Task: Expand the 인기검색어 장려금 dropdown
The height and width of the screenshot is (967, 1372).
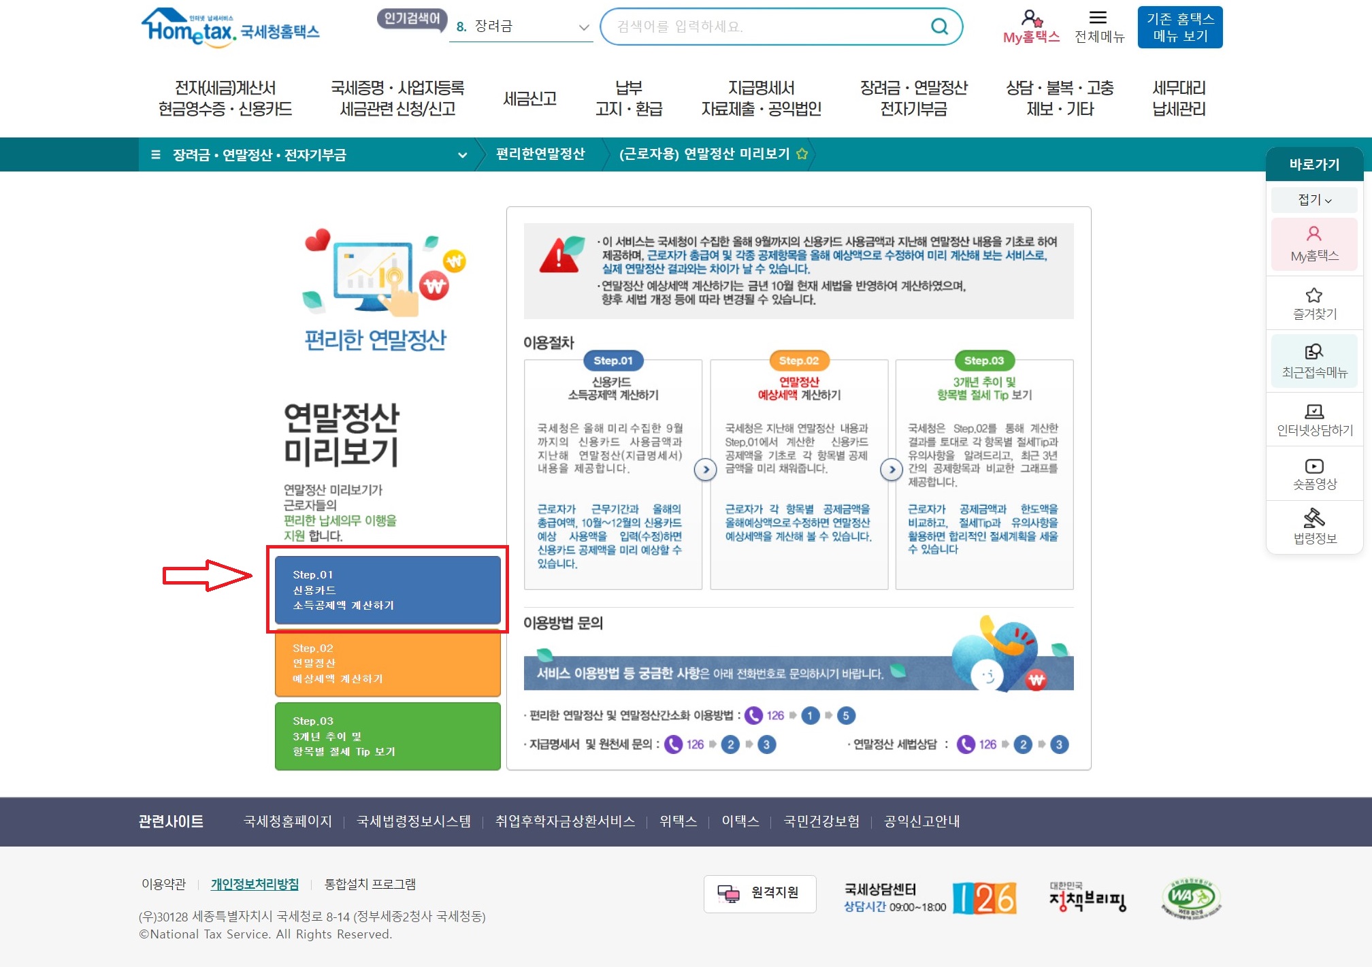Action: click(583, 27)
